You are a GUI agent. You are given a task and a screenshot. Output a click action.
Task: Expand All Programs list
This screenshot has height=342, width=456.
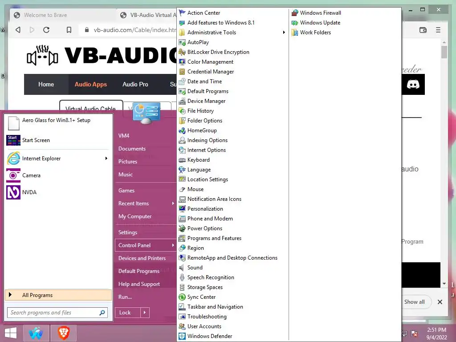[x=58, y=295]
